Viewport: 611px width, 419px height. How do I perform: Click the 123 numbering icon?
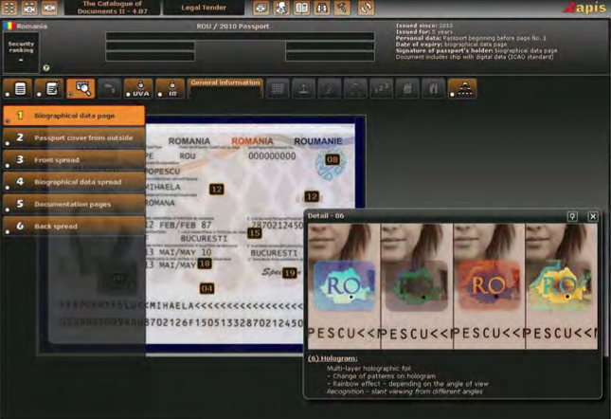point(381,88)
